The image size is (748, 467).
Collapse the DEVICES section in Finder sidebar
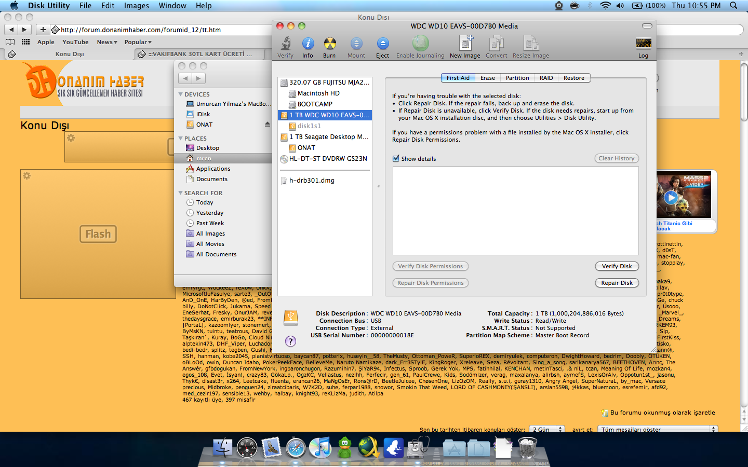(180, 94)
